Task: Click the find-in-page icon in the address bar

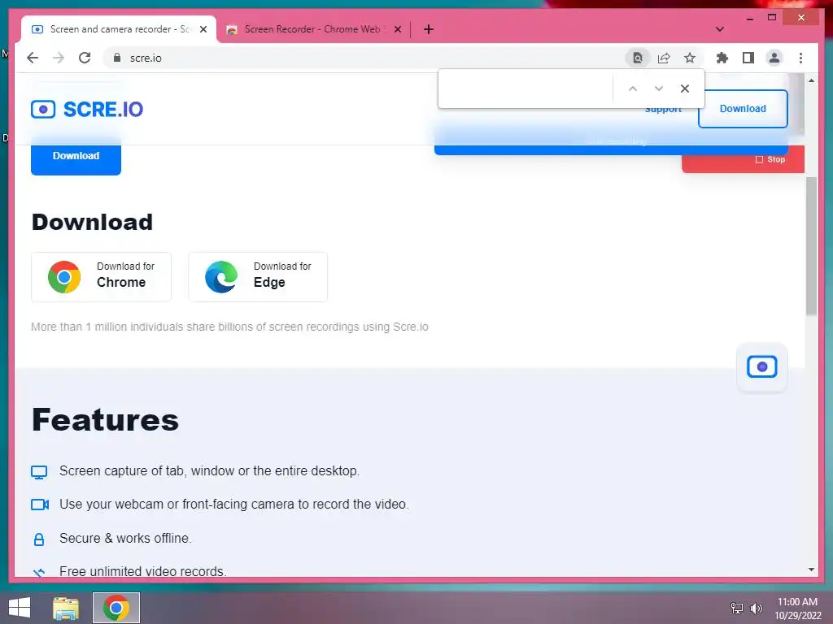Action: [x=638, y=58]
